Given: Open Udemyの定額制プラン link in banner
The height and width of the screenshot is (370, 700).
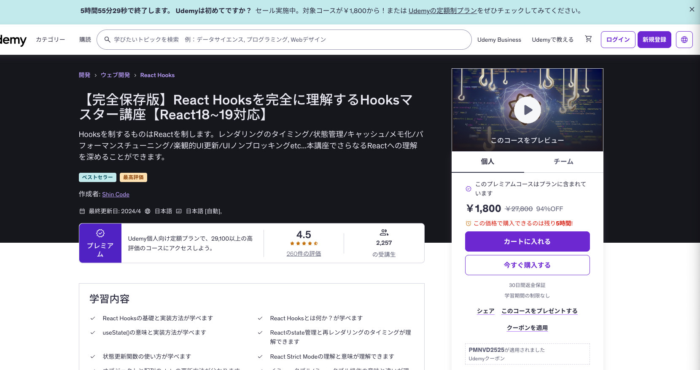Looking at the screenshot, I should point(442,11).
